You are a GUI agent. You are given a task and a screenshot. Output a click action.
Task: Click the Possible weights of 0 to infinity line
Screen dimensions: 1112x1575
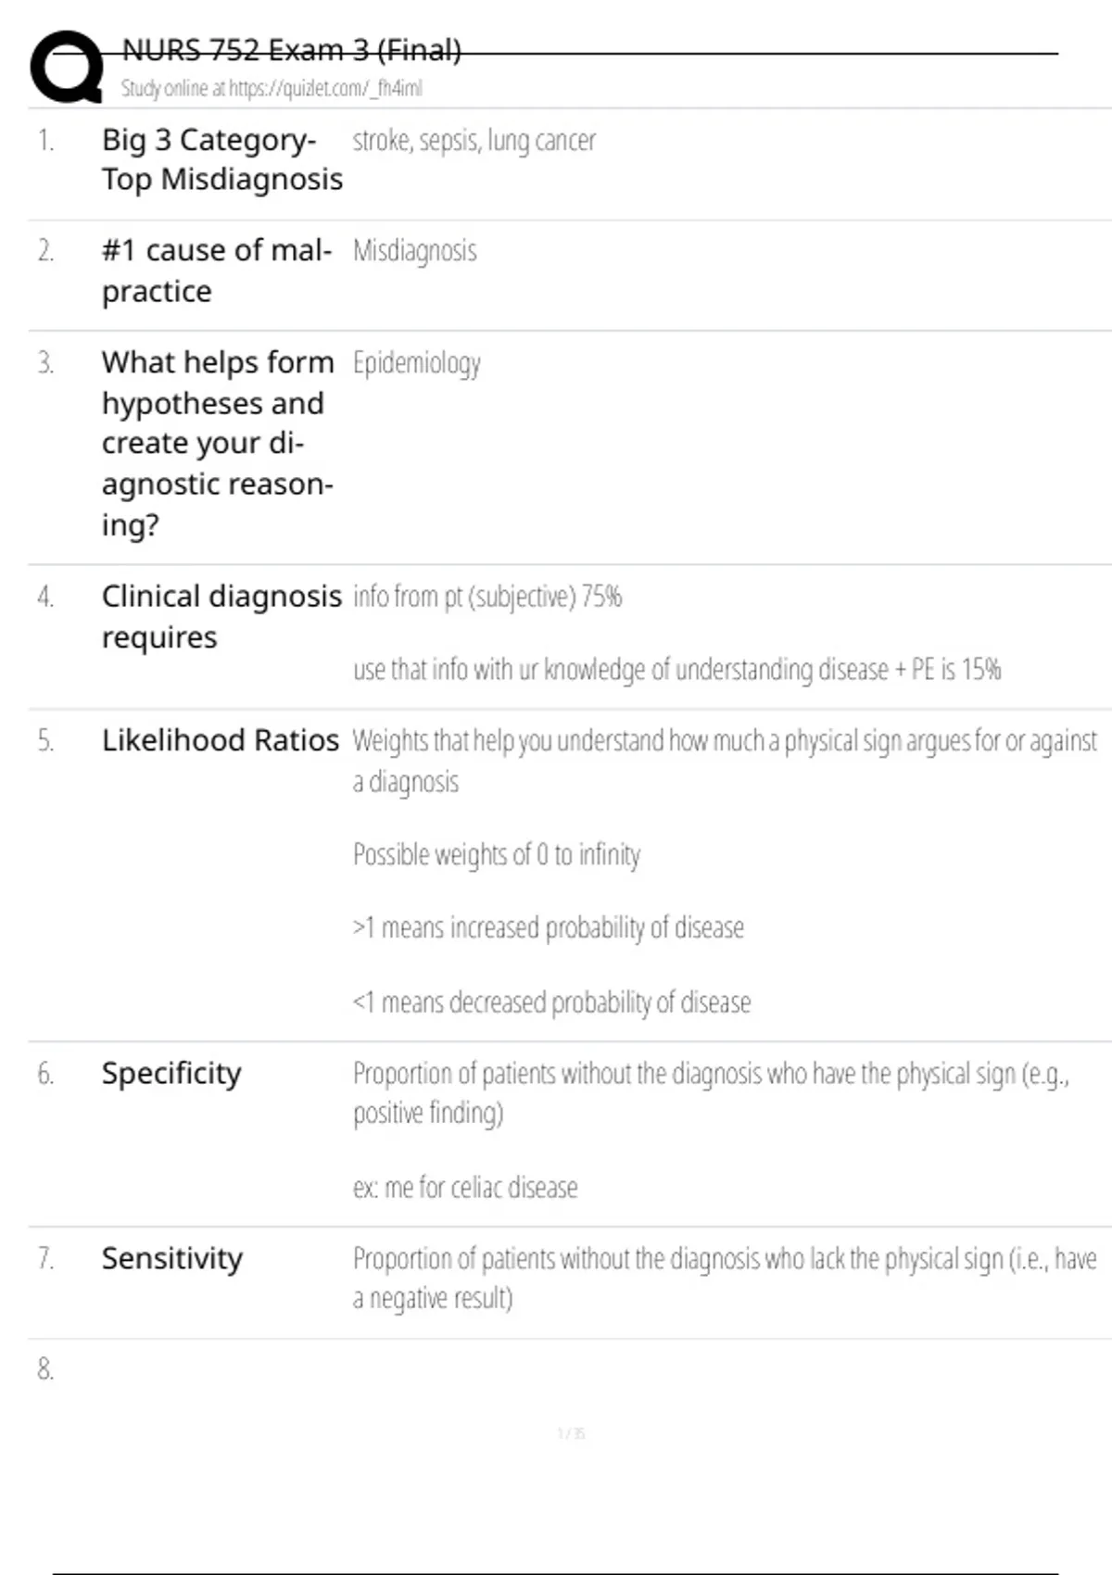pyautogui.click(x=496, y=854)
